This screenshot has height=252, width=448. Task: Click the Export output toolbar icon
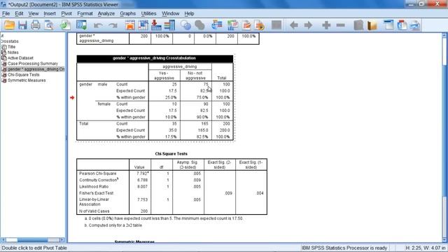tap(65, 25)
